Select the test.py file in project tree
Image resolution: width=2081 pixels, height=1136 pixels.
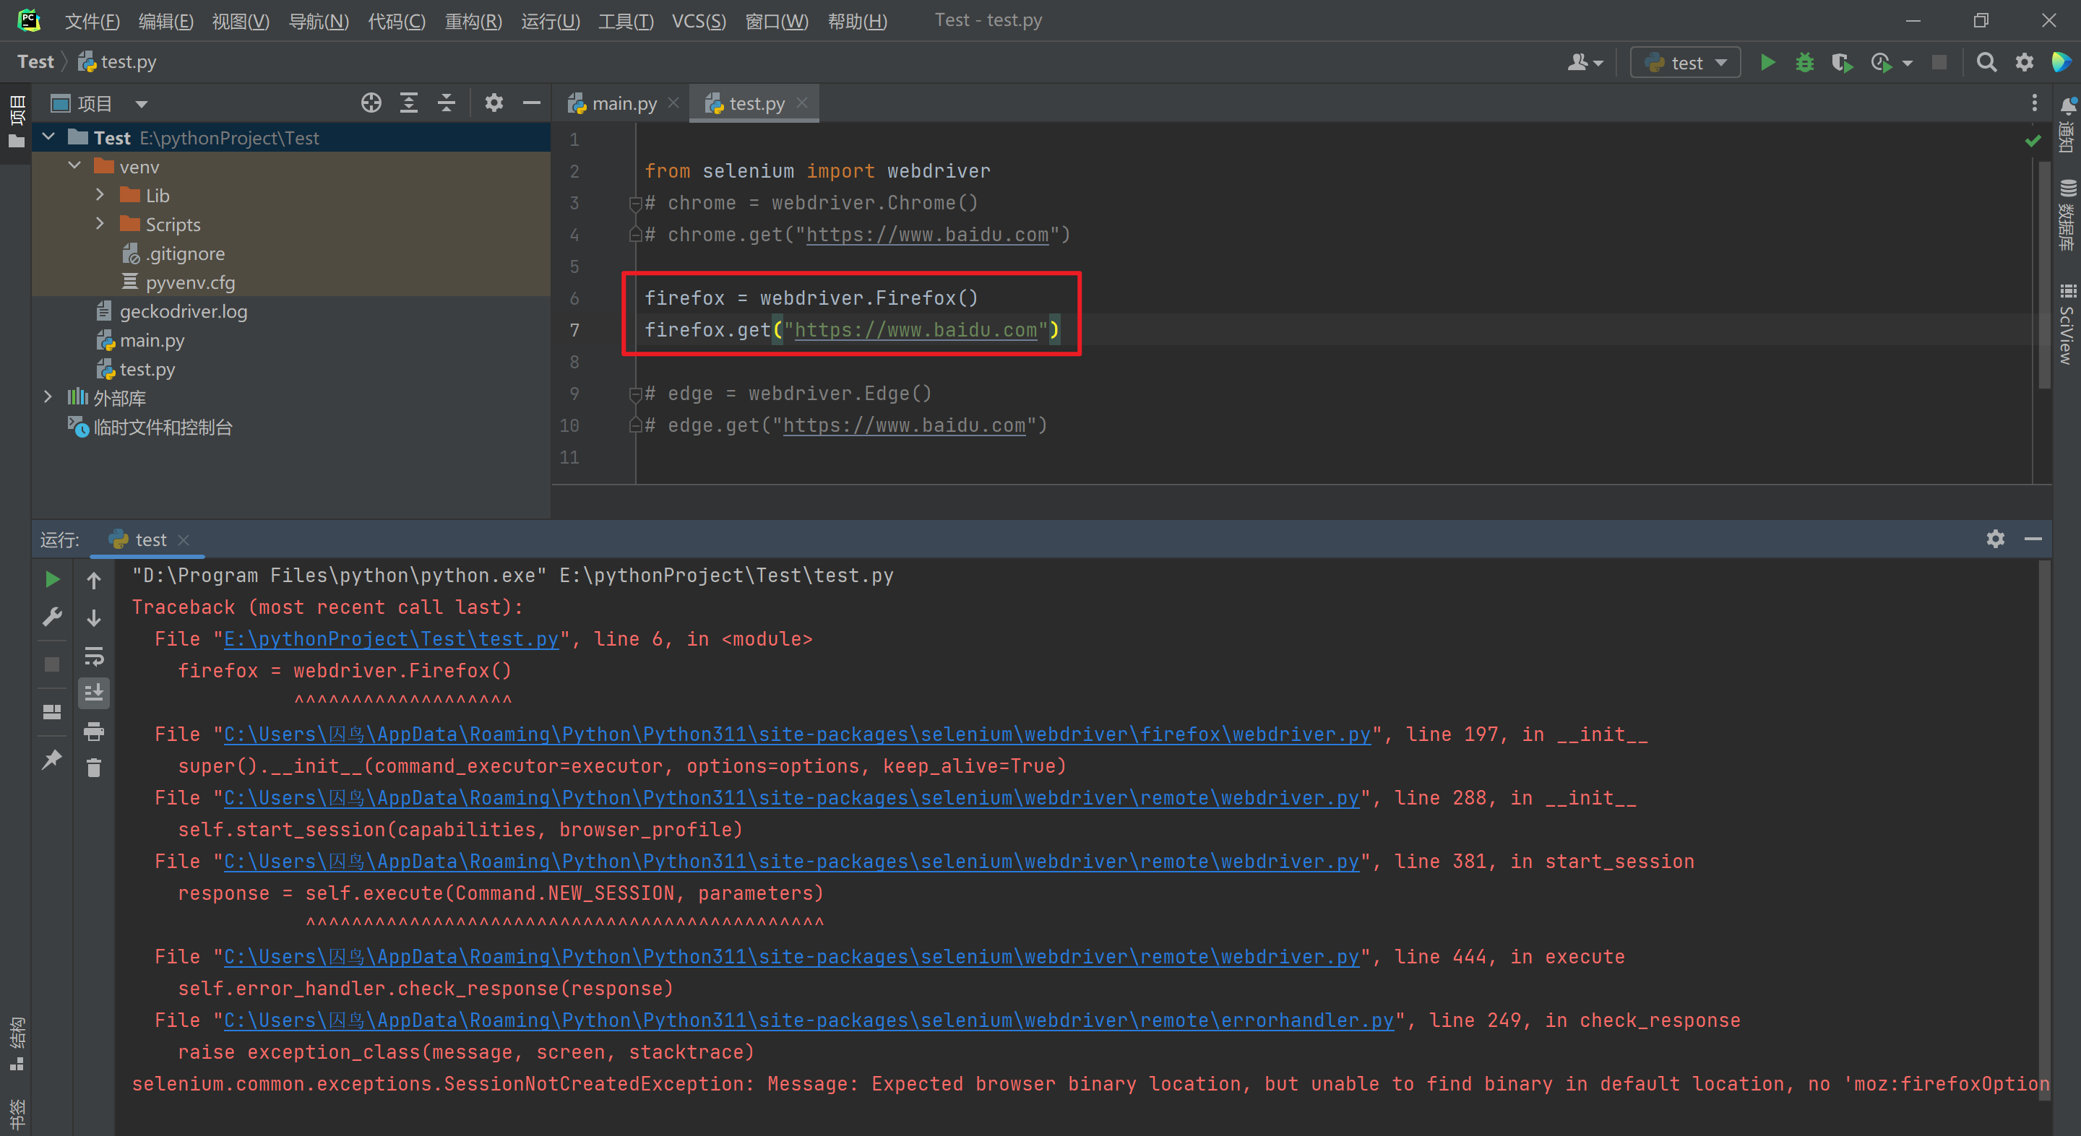tap(144, 369)
